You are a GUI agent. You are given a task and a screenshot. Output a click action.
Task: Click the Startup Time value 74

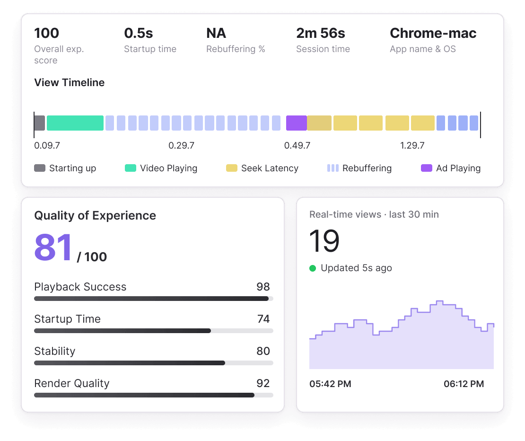click(263, 319)
